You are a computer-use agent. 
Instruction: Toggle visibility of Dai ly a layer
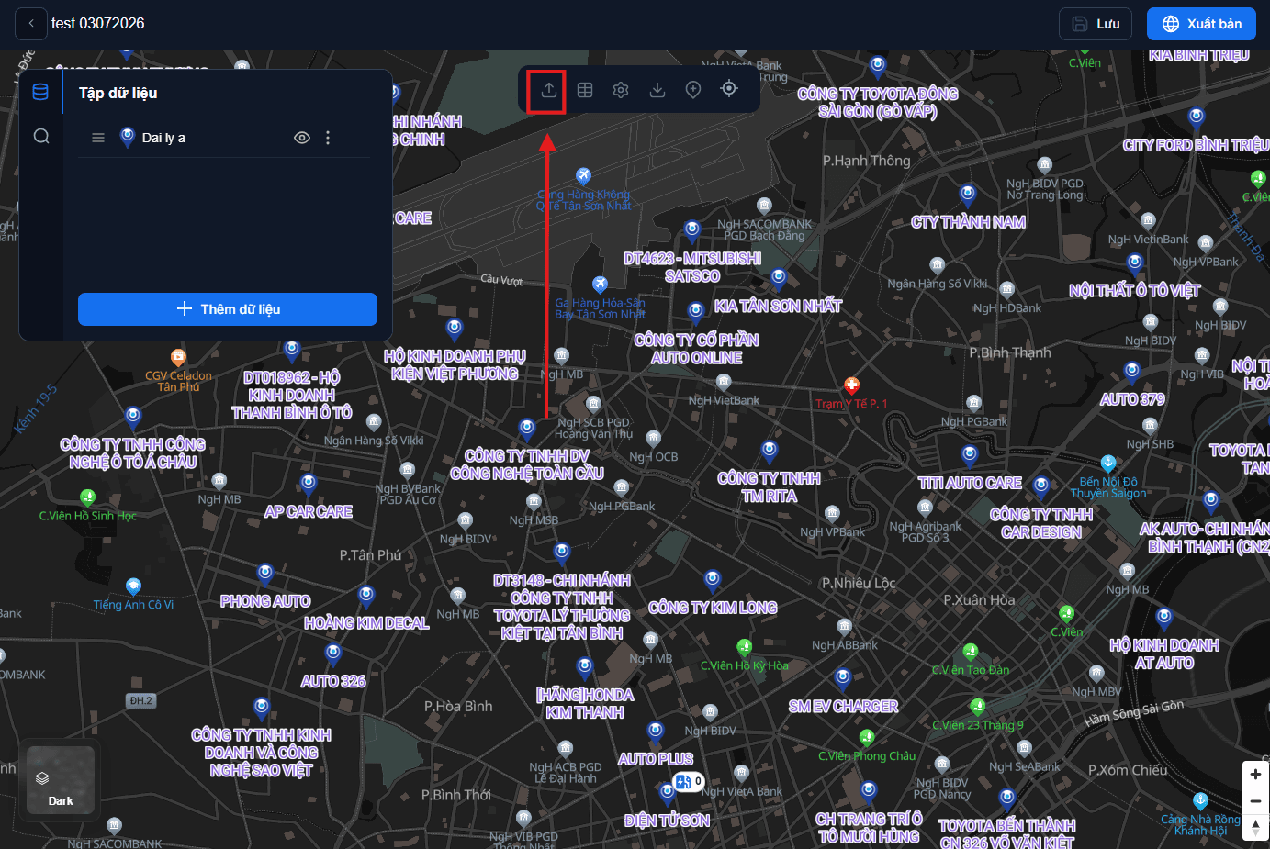pos(301,138)
